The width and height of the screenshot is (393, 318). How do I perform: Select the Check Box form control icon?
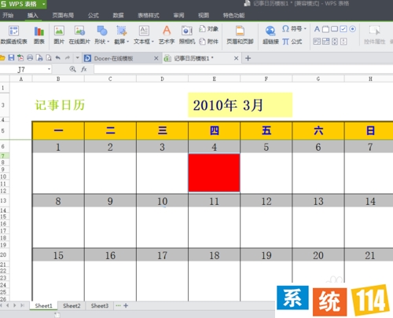(343, 29)
